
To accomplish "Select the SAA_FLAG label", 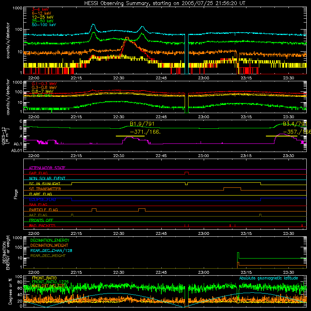I will (x=38, y=204).
